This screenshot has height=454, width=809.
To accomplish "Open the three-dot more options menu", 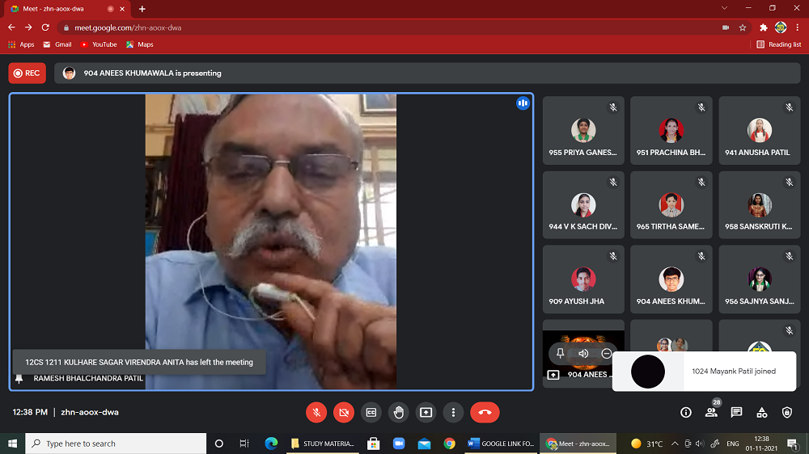I will click(x=453, y=412).
